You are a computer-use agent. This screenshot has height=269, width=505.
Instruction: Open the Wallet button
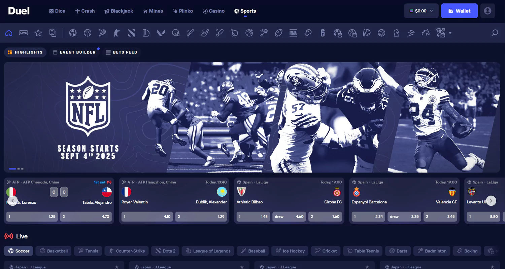pos(459,11)
